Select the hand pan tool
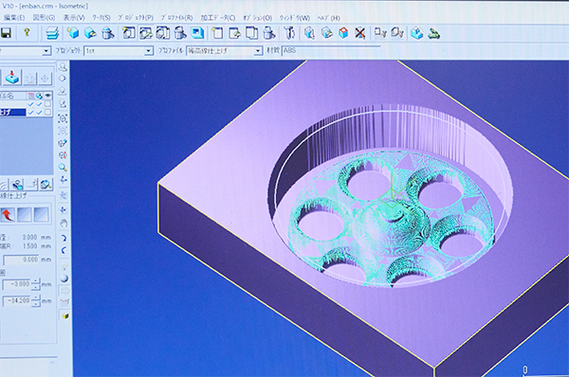 64,223
